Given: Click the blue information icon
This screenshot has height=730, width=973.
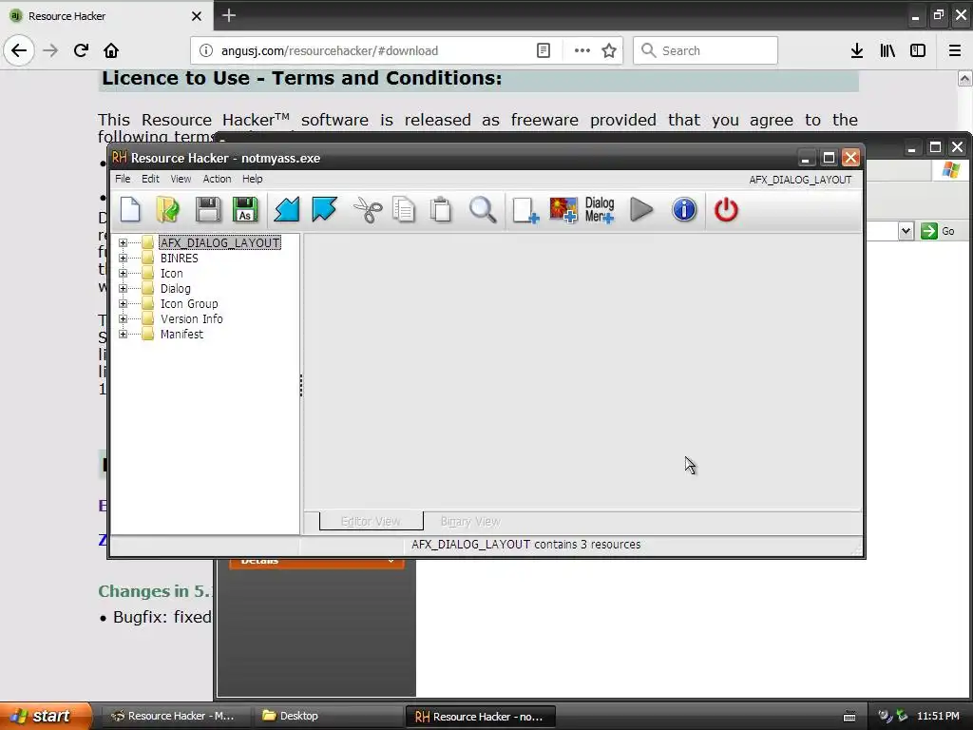Looking at the screenshot, I should [x=684, y=209].
